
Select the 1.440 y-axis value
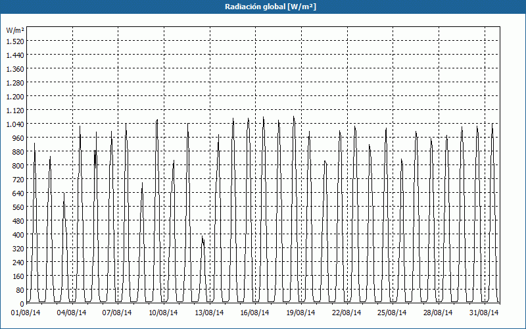coord(15,55)
